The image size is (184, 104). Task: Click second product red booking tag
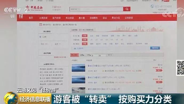[x=159, y=82]
